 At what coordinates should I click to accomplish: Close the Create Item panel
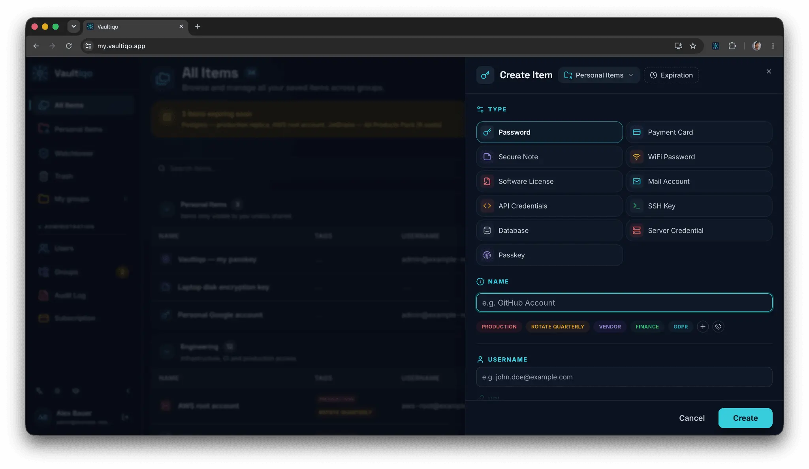pos(769,71)
